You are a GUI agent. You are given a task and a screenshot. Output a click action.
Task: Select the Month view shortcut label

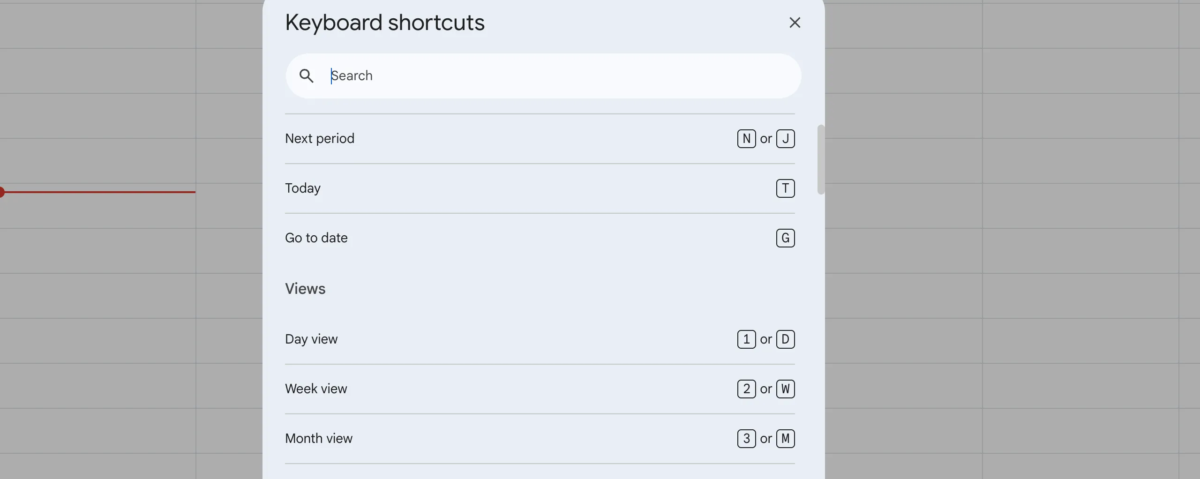point(319,439)
